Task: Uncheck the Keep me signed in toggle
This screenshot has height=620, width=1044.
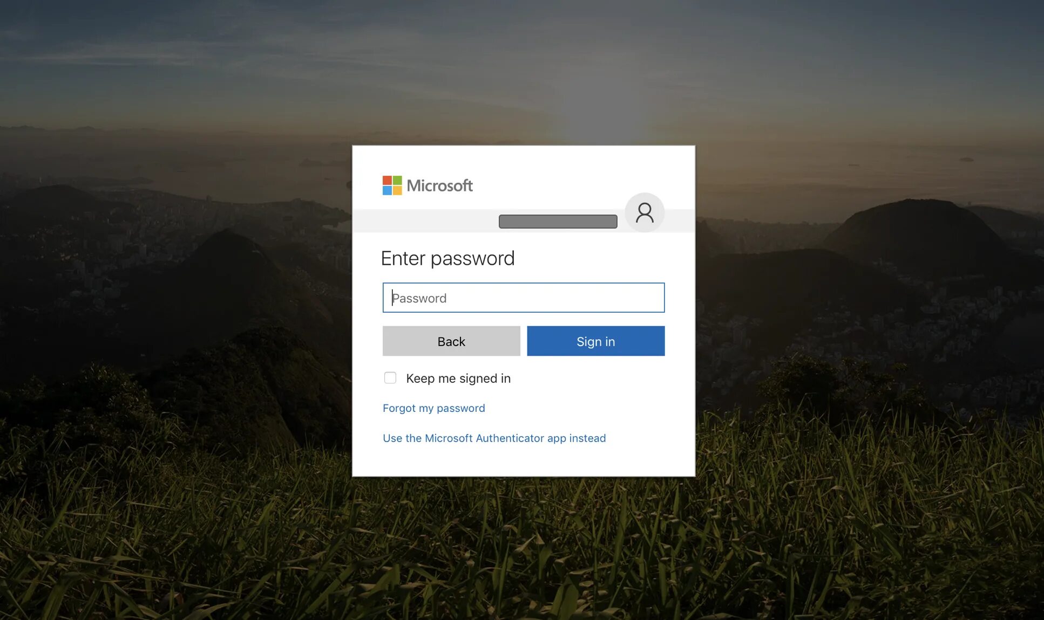Action: click(389, 378)
